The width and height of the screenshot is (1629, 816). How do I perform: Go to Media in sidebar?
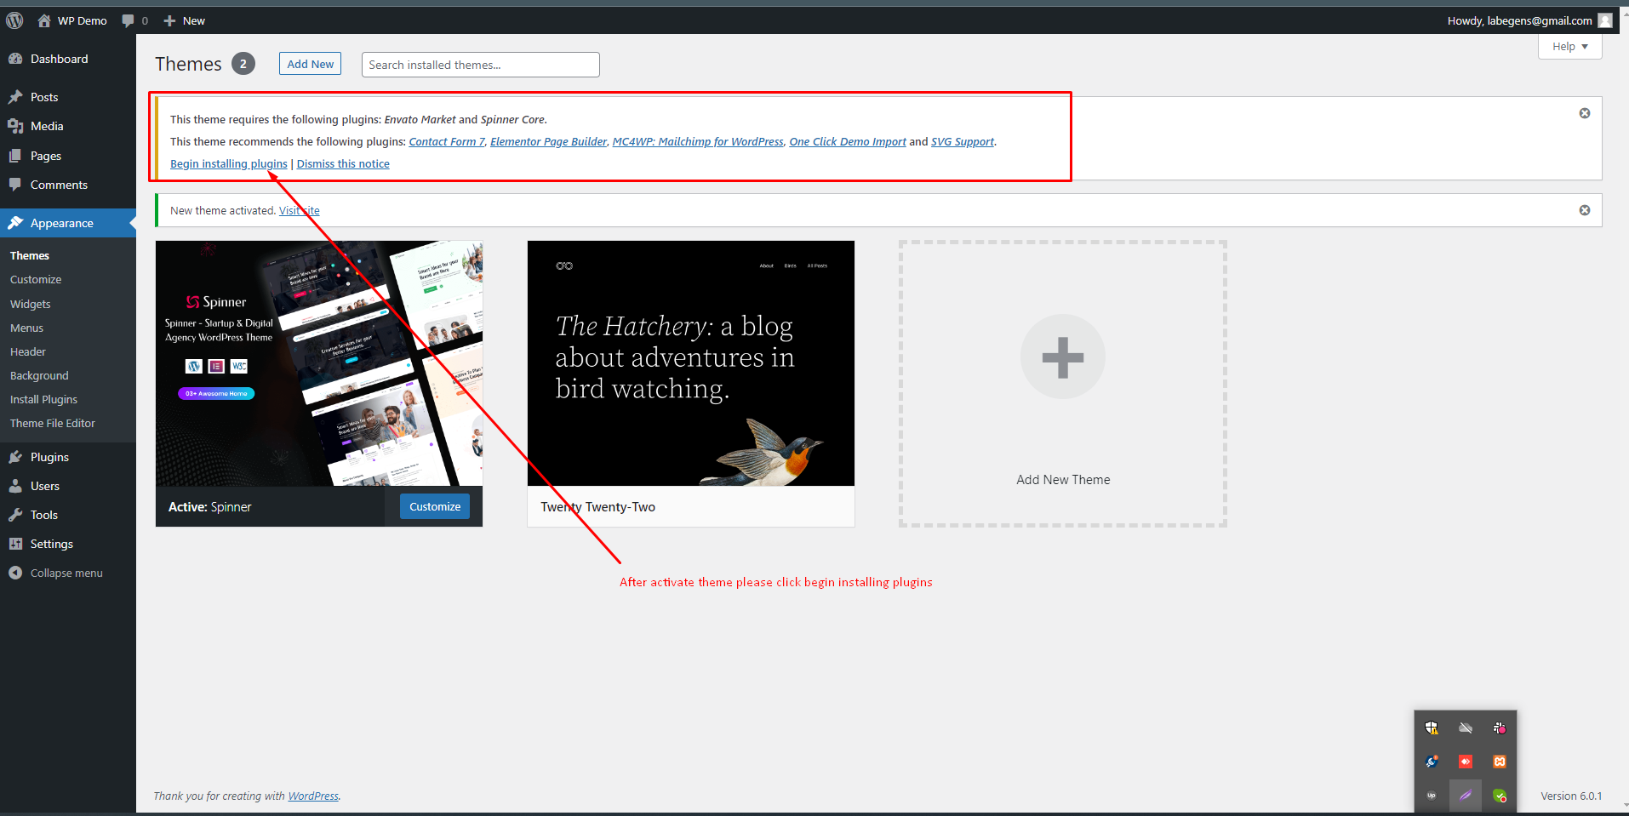tap(68, 126)
